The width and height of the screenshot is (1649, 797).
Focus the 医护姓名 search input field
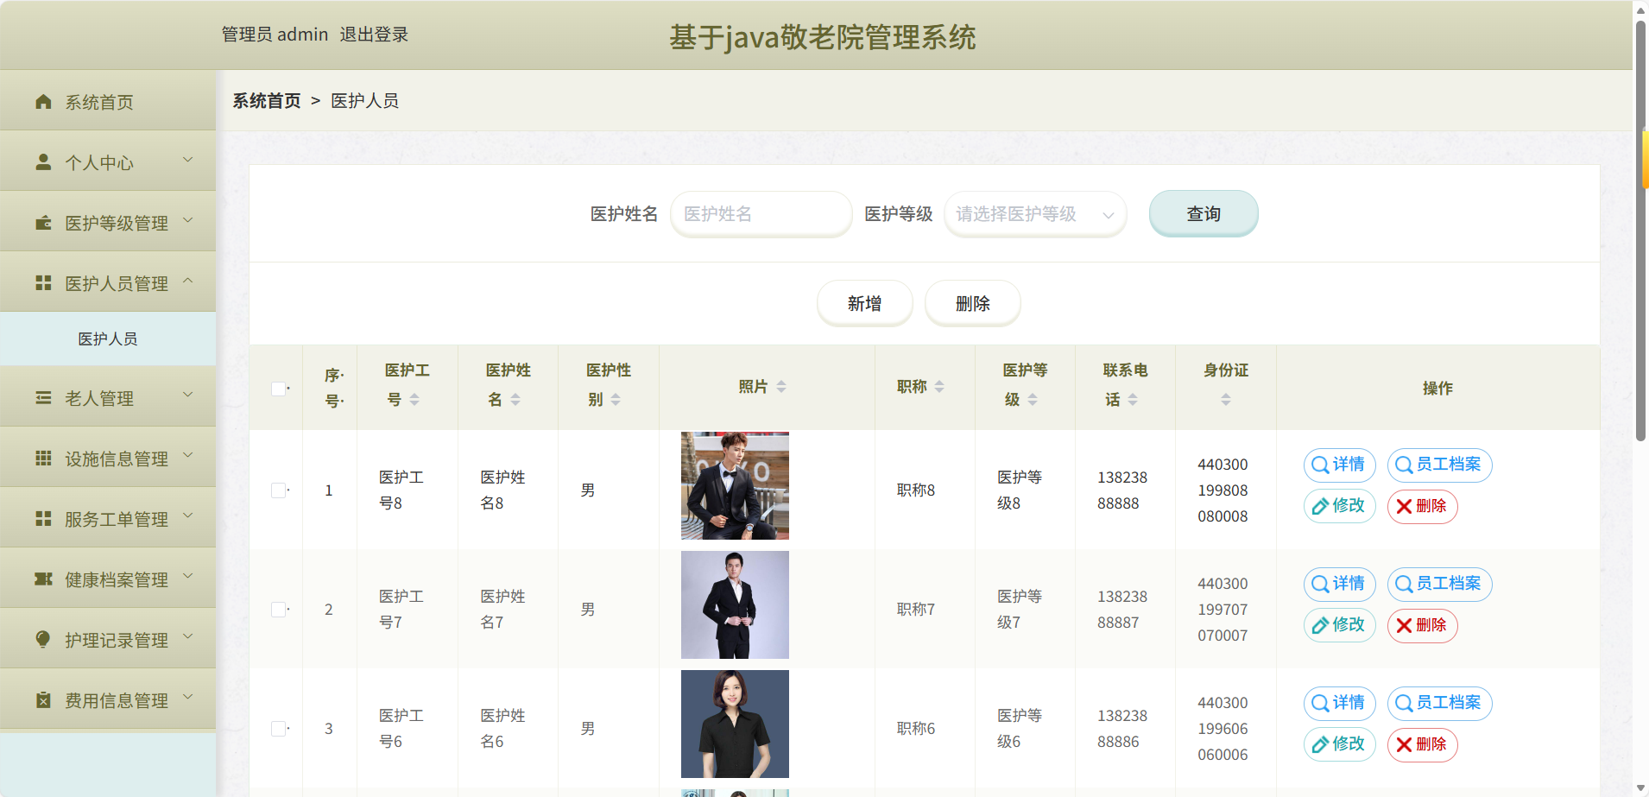pyautogui.click(x=761, y=214)
